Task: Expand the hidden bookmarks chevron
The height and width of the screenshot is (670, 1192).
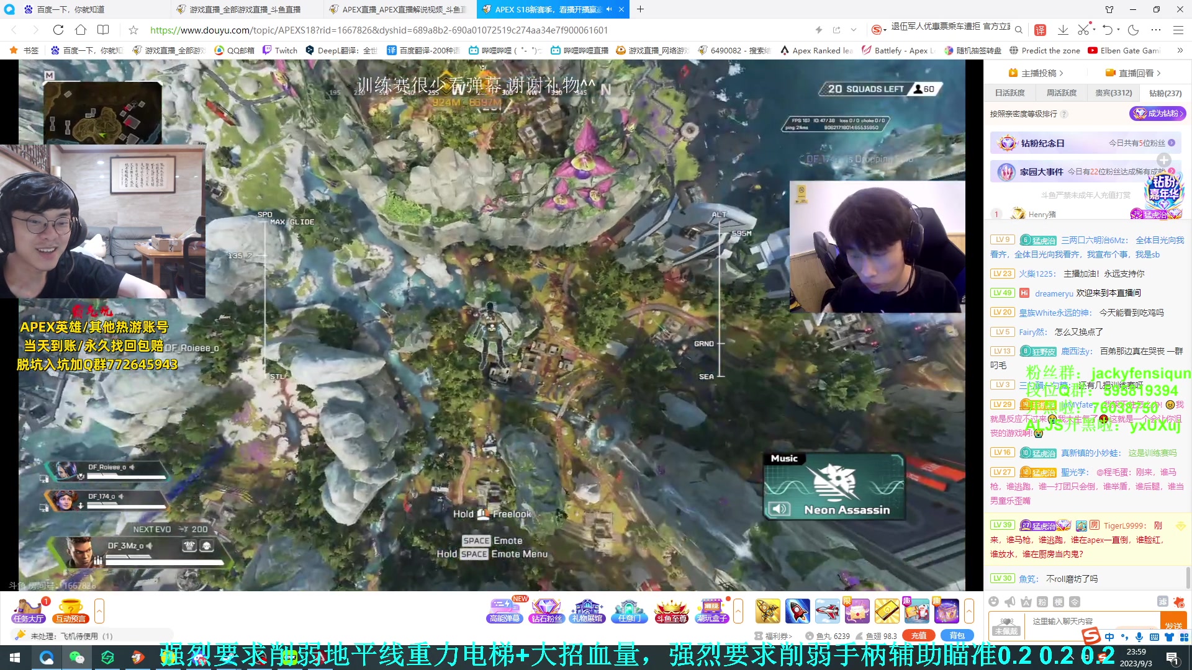Action: [x=1180, y=50]
